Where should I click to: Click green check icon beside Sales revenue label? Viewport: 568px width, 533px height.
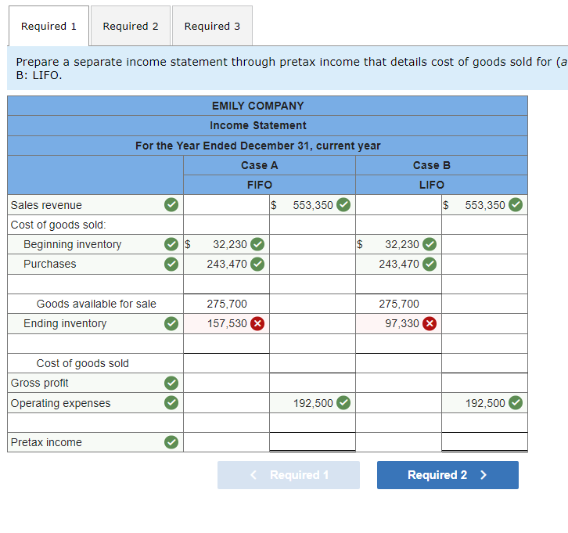pyautogui.click(x=171, y=205)
